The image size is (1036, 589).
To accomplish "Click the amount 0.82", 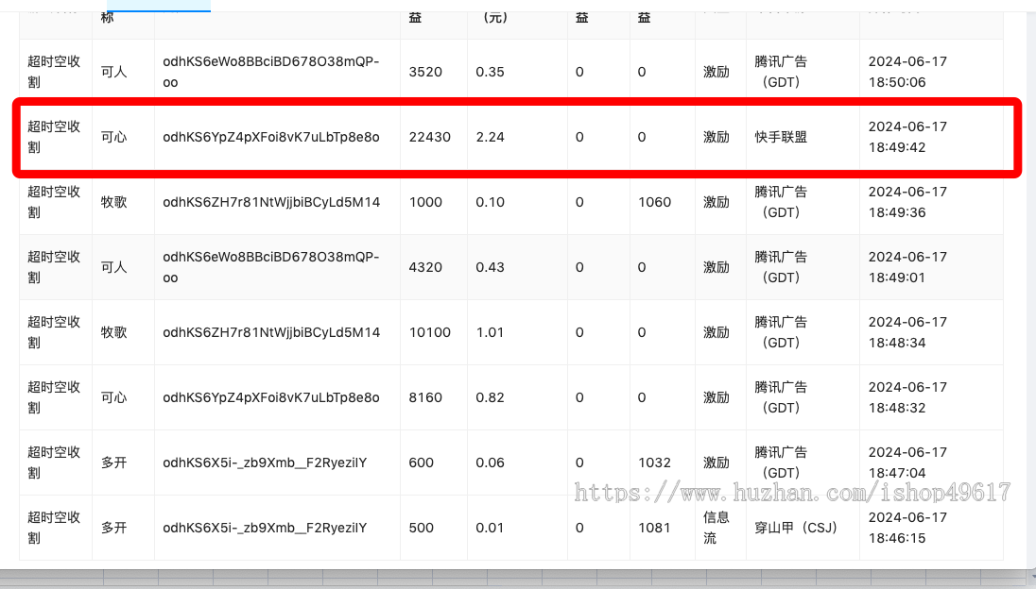I will 490,397.
